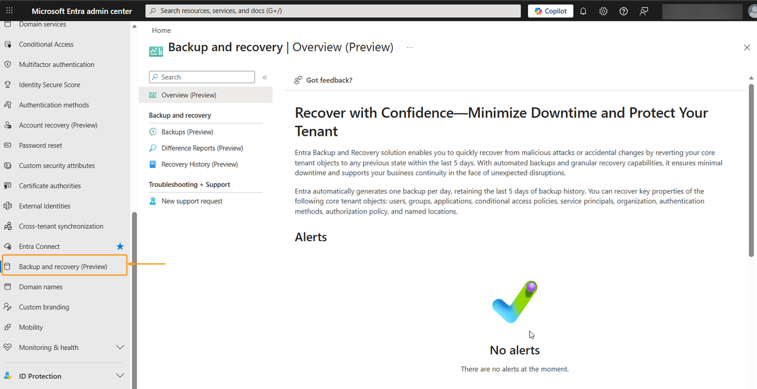
Task: Expand the ID Protection chevron
Action: pos(120,376)
